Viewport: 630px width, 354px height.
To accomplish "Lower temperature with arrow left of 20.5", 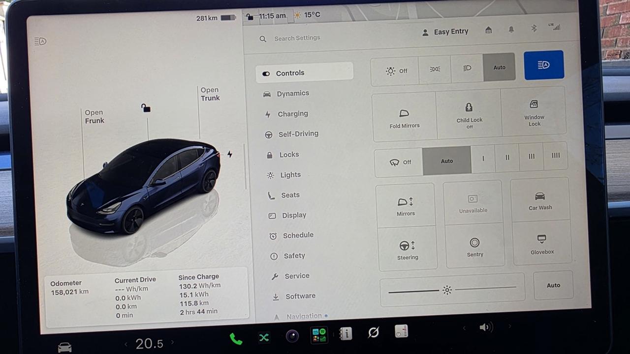I will coord(126,345).
